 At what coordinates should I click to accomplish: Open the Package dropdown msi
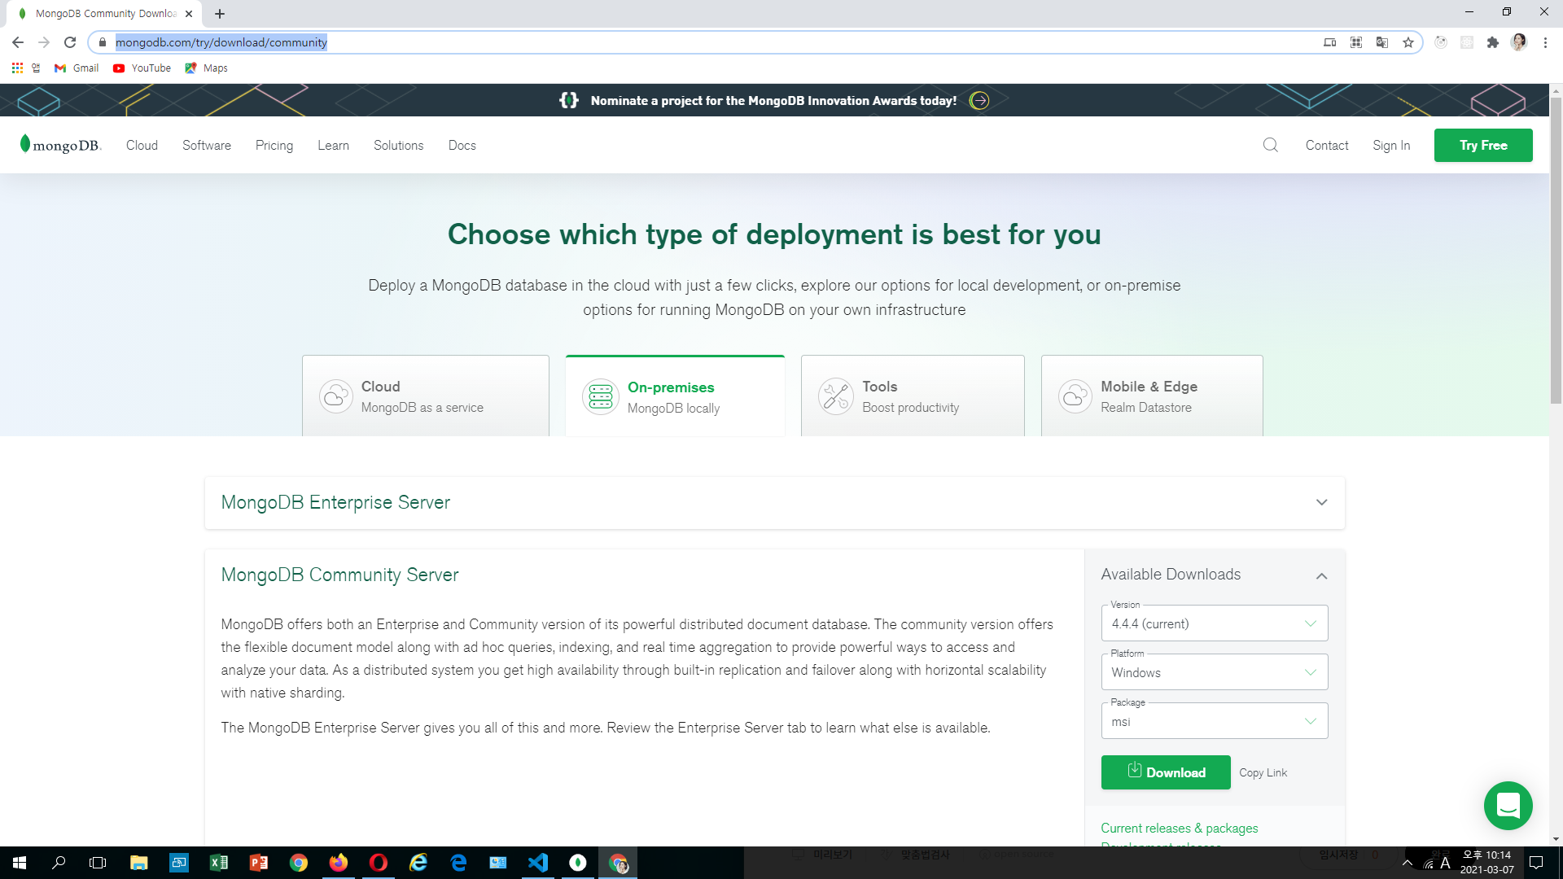tap(1214, 721)
